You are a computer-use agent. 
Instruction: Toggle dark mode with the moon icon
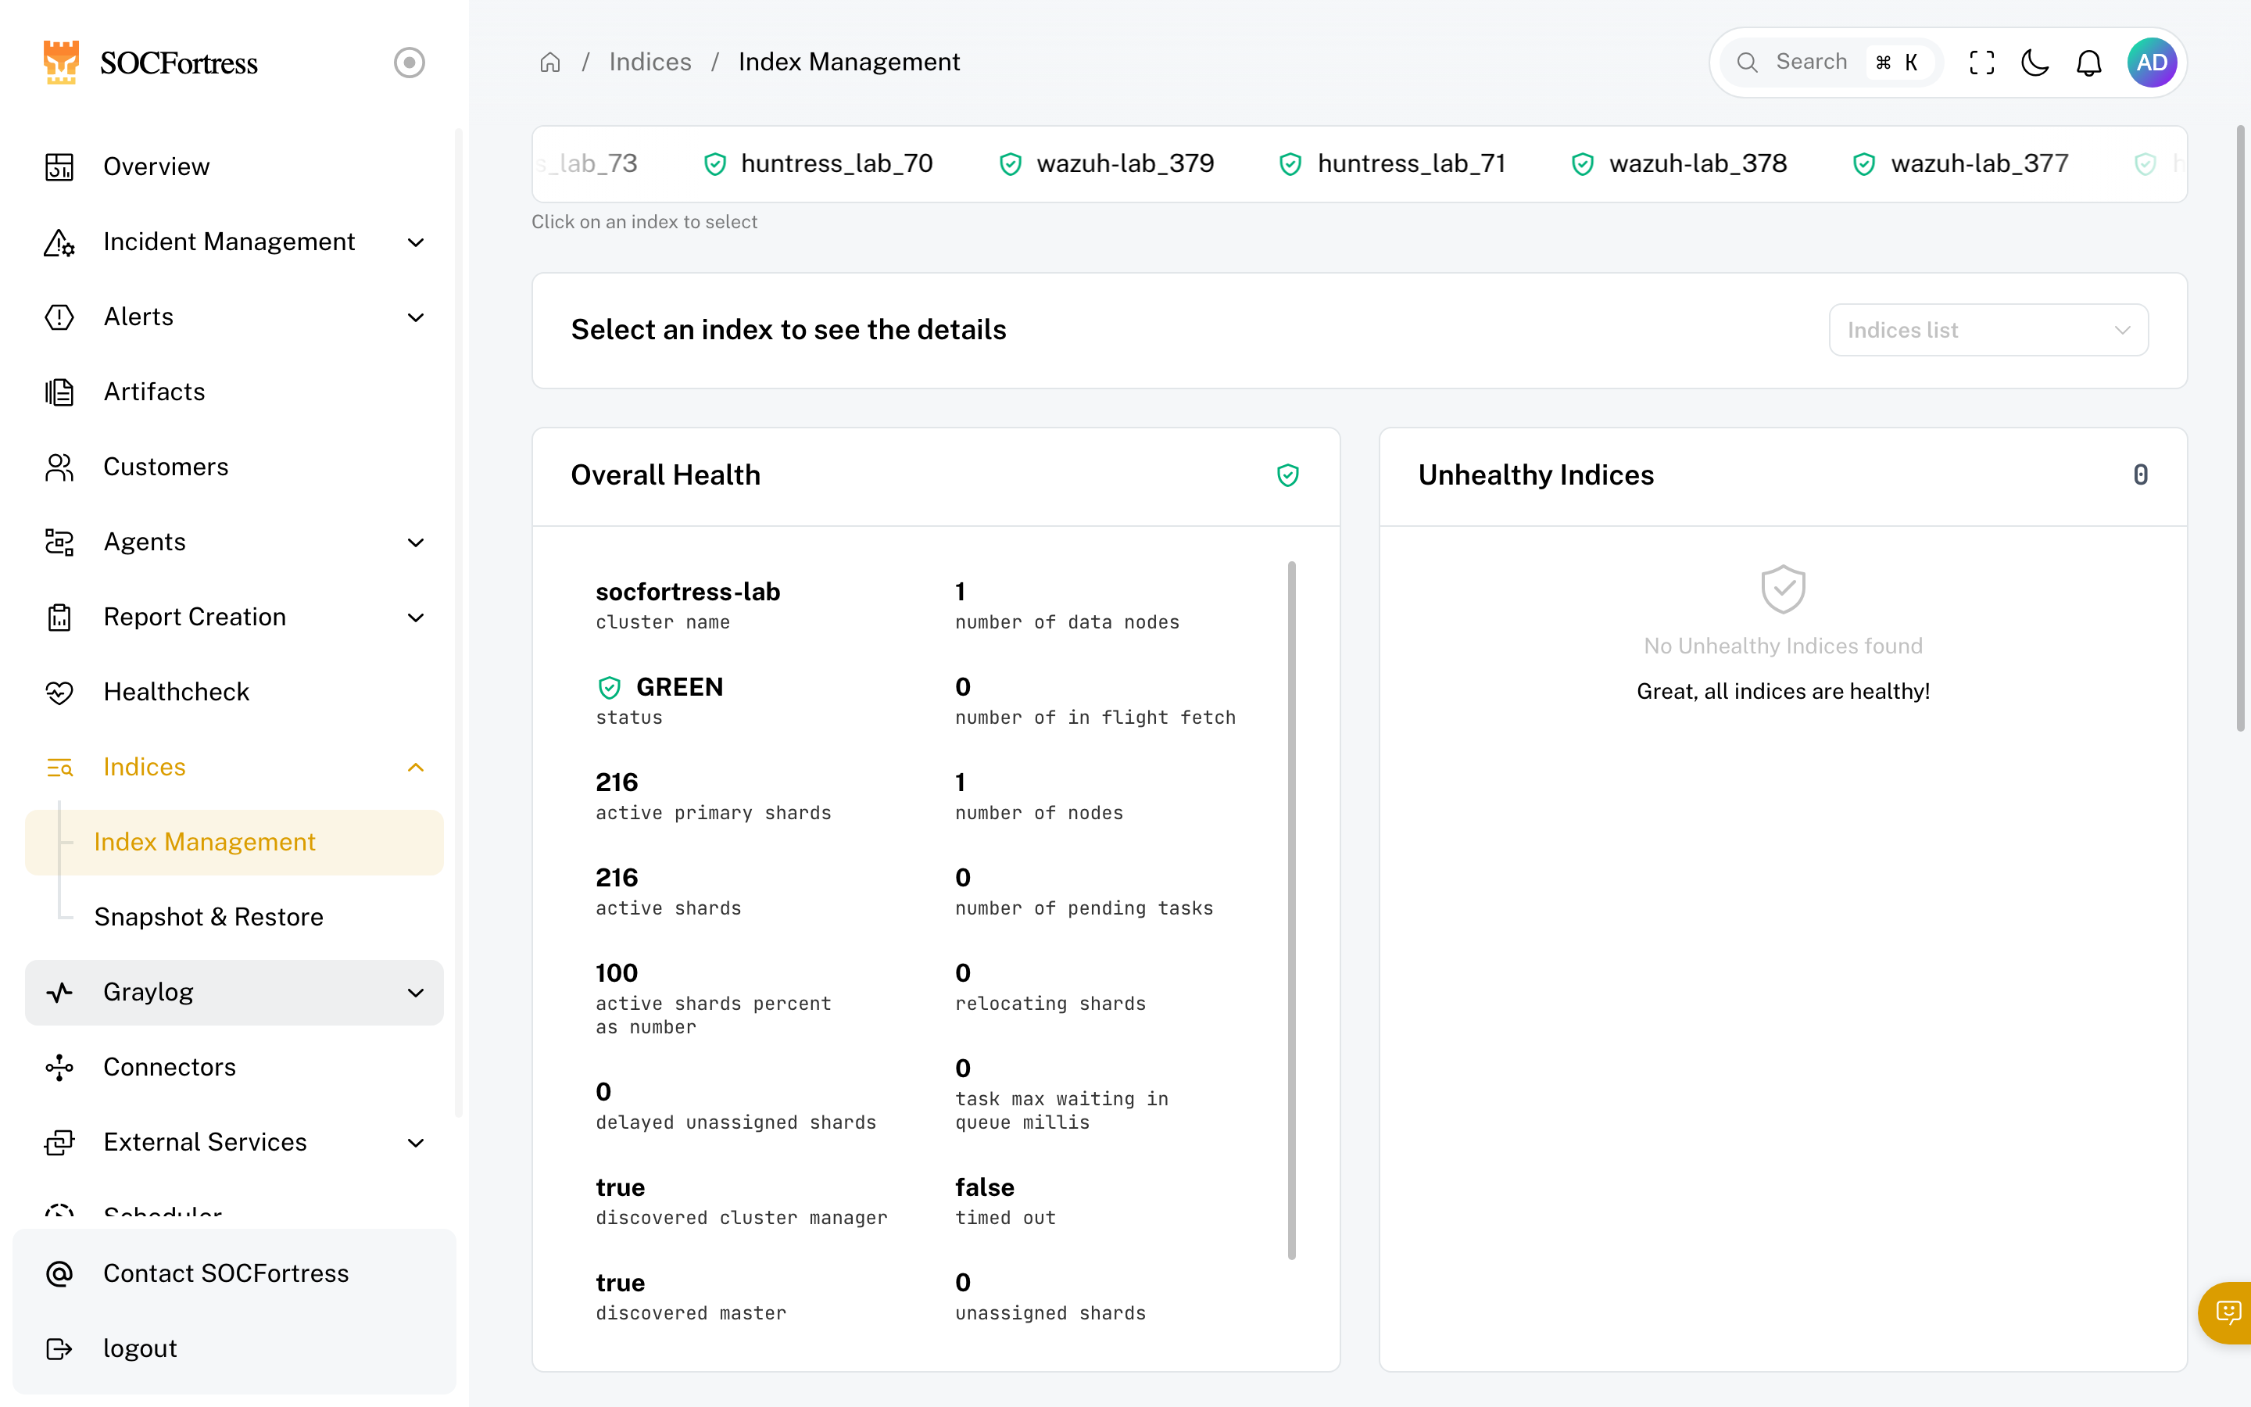[2035, 63]
